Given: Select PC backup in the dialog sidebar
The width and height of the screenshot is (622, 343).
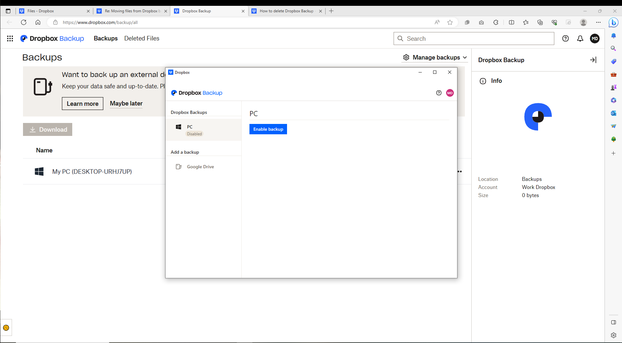Looking at the screenshot, I should 203,130.
